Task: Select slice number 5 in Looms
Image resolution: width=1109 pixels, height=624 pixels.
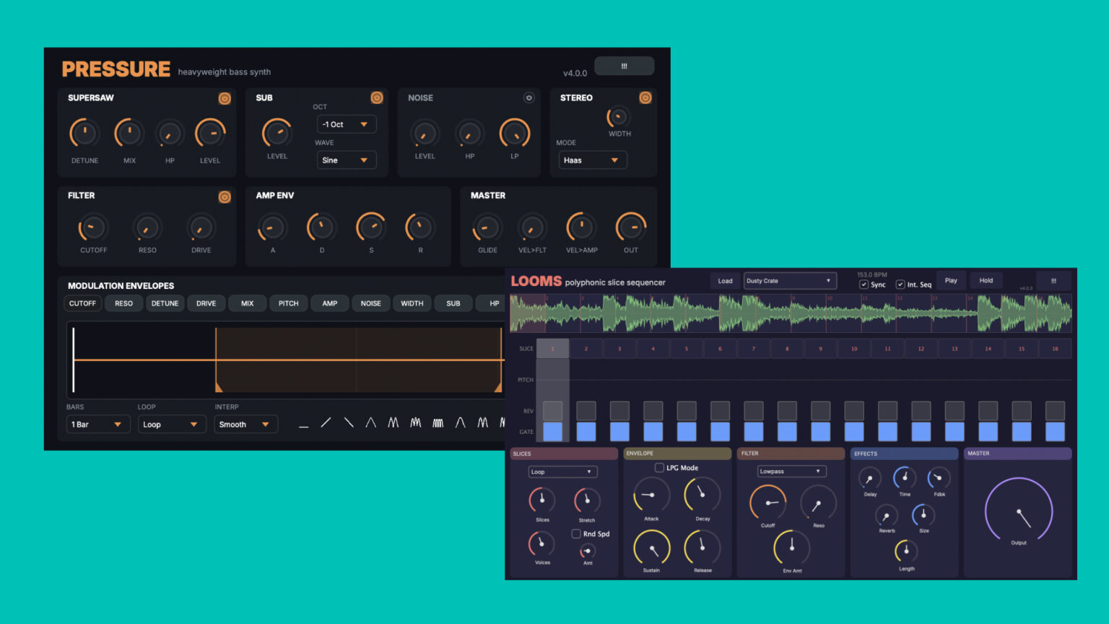Action: [686, 348]
